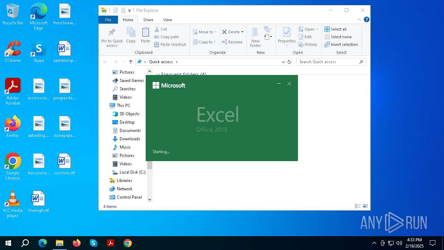Screen dimensions: 444x250
Task: Open Adobe Acrobat from taskbar
Action: 111,243
